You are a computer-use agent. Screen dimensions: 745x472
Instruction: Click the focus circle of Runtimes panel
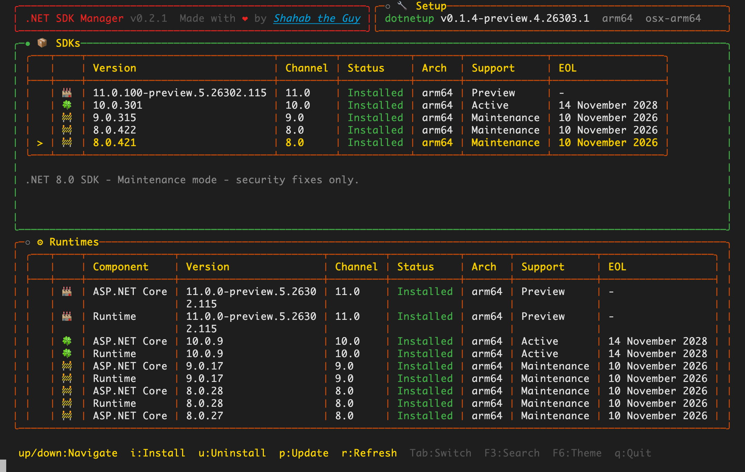28,243
